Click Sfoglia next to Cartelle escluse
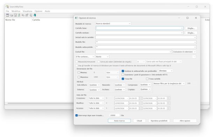 (x=191, y=33)
